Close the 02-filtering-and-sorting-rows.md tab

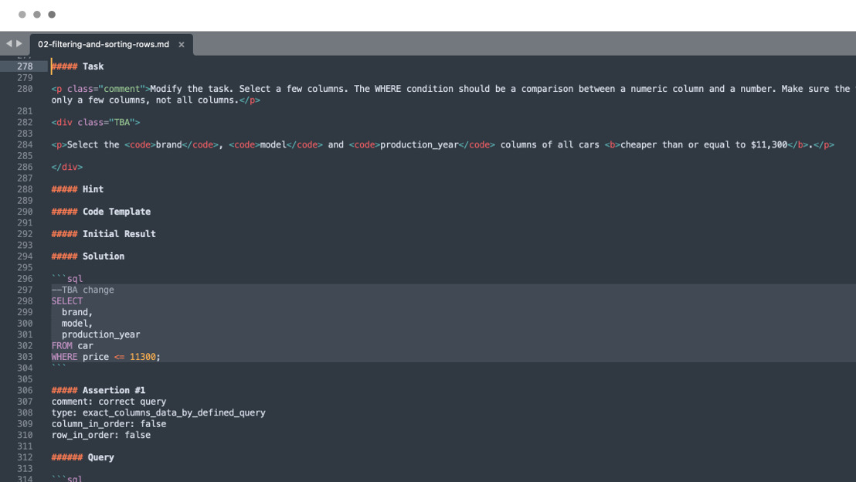pyautogui.click(x=181, y=44)
